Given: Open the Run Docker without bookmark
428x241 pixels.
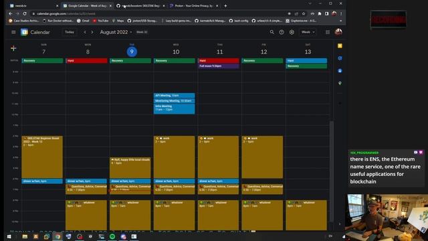Looking at the screenshot, I should click(x=58, y=21).
